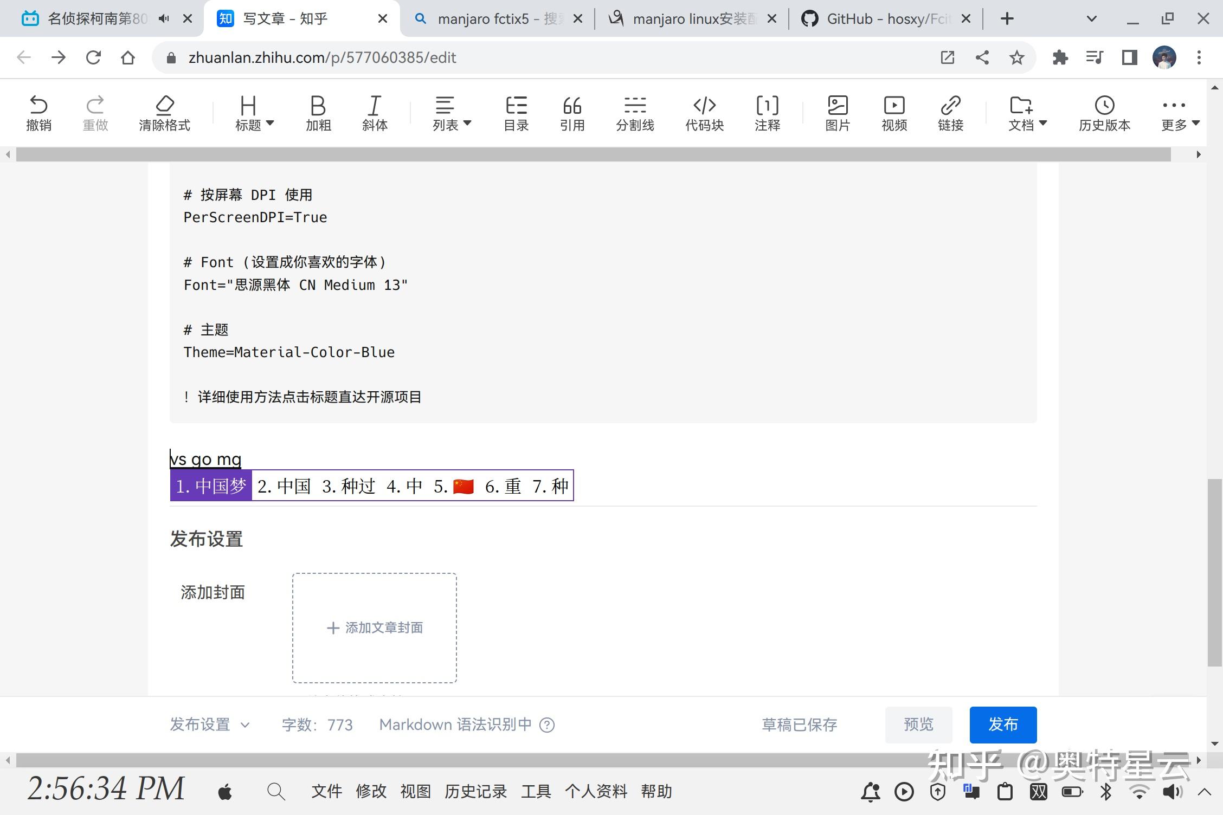
Task: Click the 预览 preview button
Action: [918, 725]
